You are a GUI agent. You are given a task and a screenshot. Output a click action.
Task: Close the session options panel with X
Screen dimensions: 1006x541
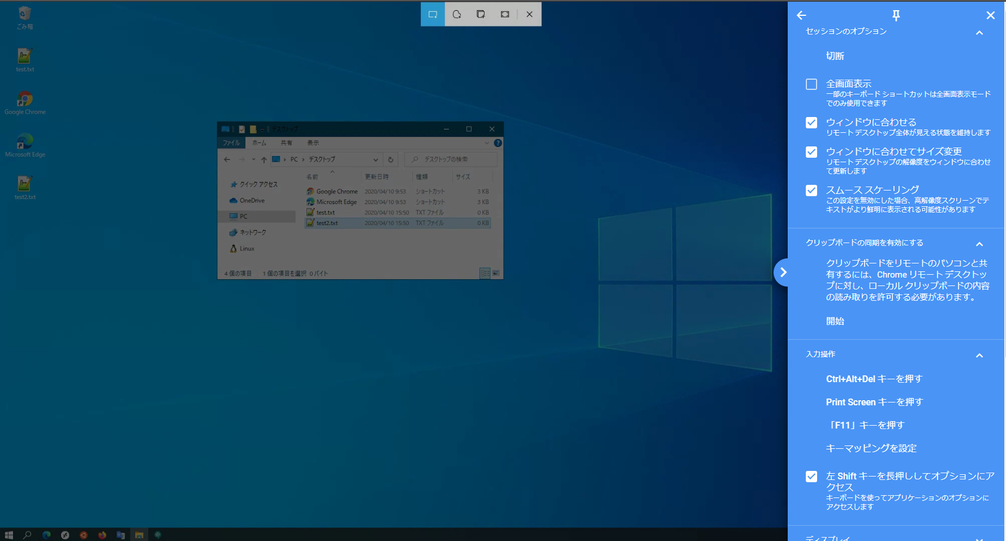click(x=990, y=15)
